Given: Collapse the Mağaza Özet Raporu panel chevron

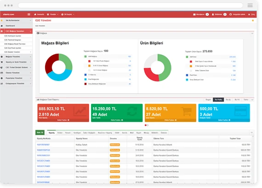Looking at the screenshot, I should coord(252,100).
